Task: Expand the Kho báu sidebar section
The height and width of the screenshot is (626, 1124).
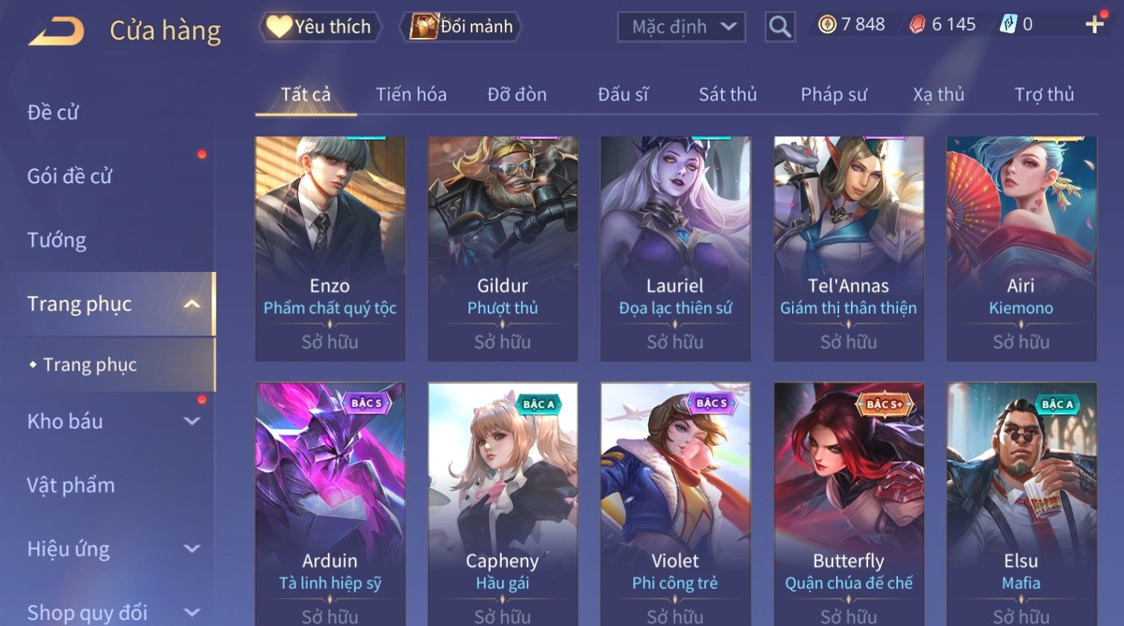Action: (192, 421)
